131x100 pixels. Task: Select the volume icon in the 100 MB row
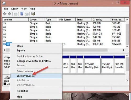point(4,27)
